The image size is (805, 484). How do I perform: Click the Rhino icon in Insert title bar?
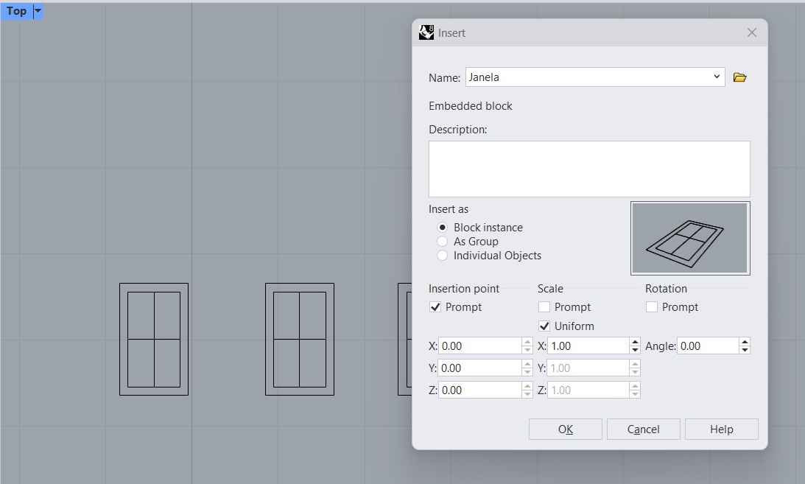tap(426, 32)
